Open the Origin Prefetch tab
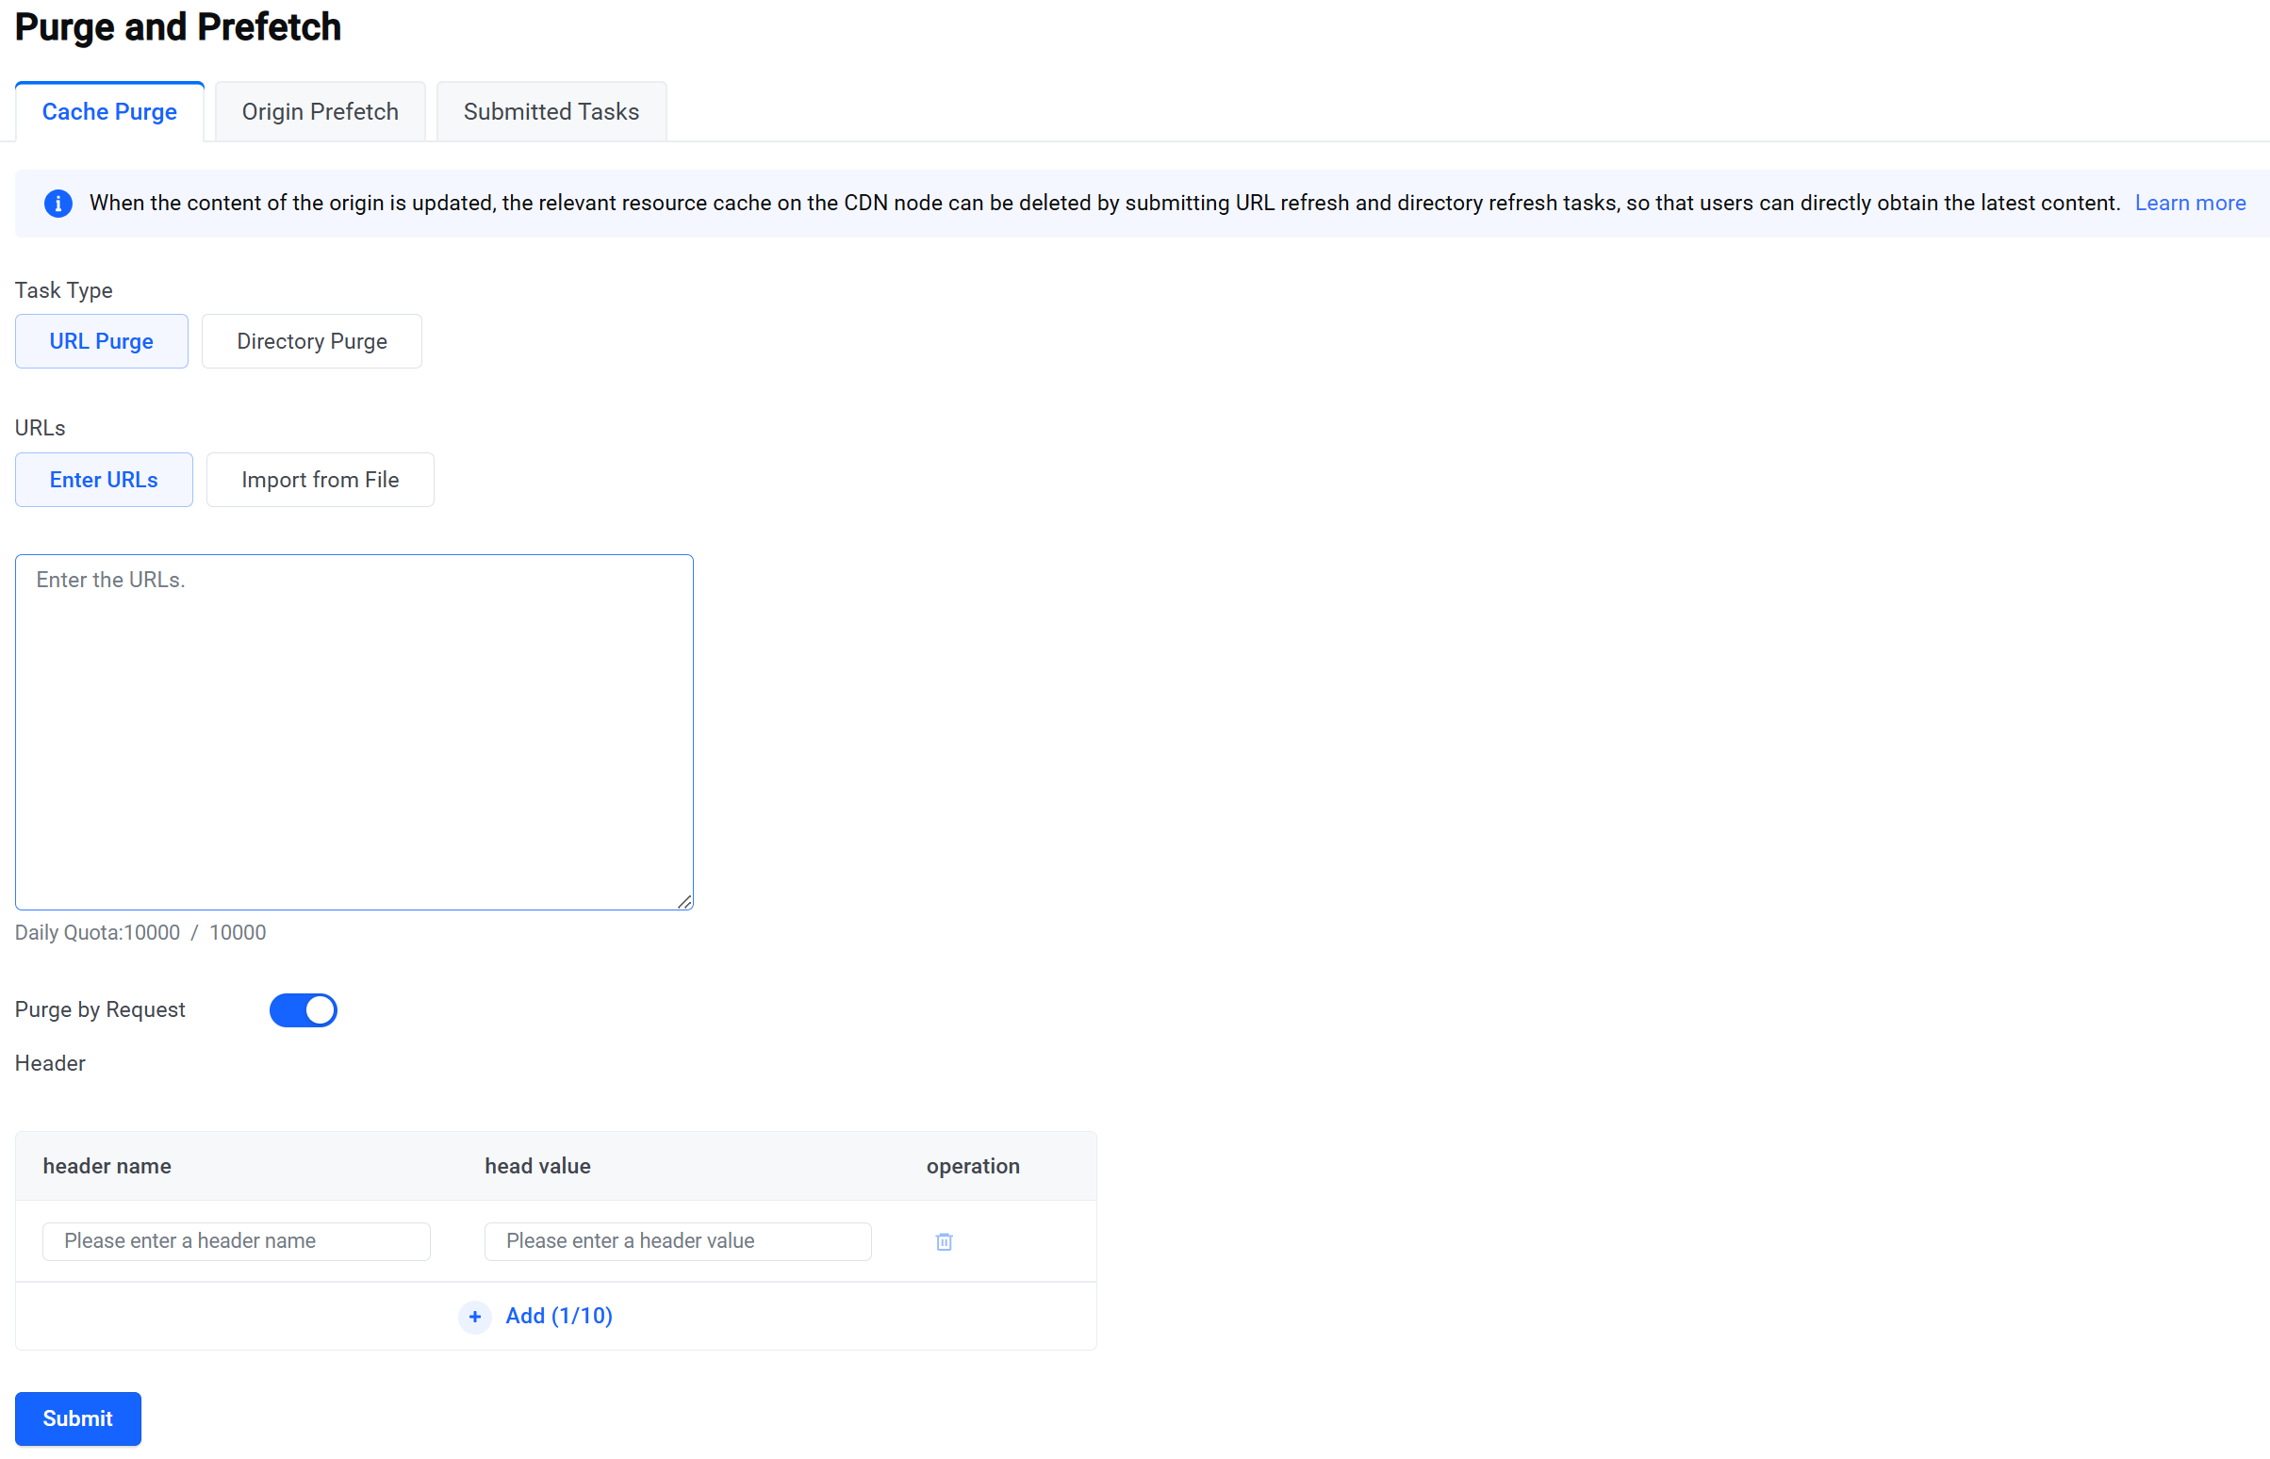 [321, 112]
